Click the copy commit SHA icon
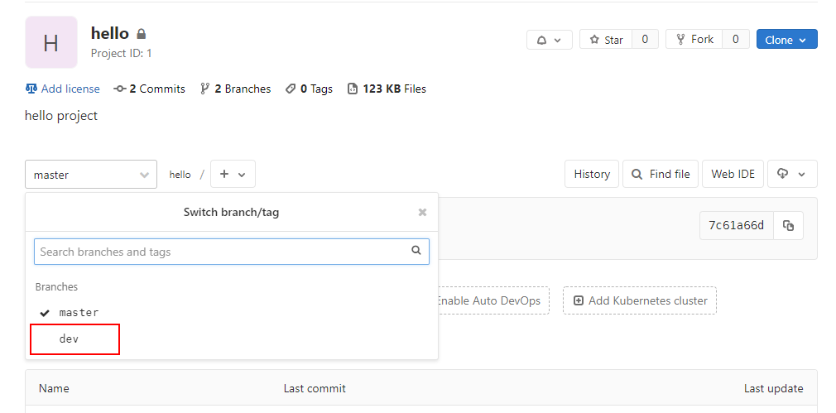The width and height of the screenshot is (836, 413). [x=788, y=225]
